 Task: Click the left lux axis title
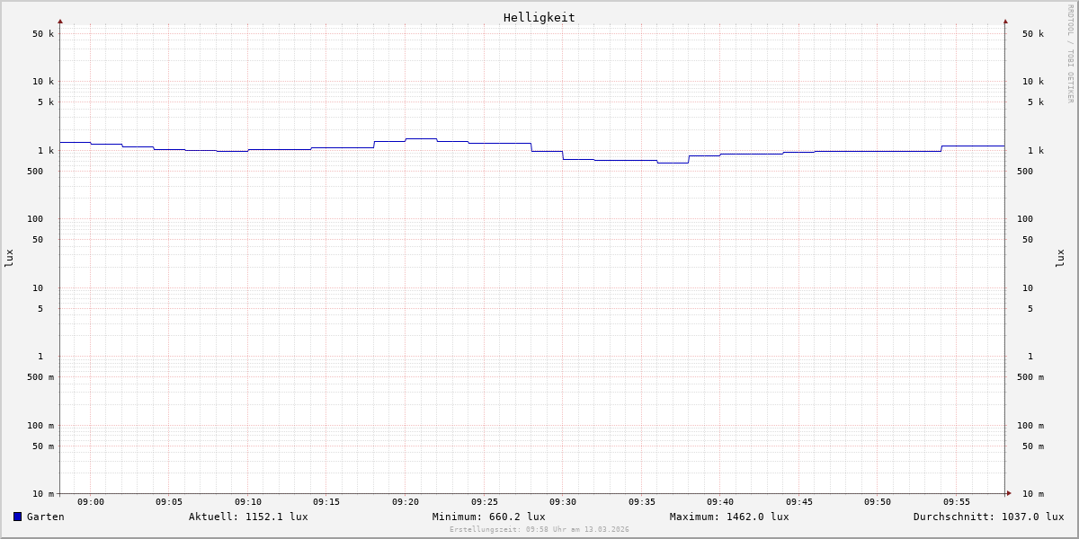9,258
